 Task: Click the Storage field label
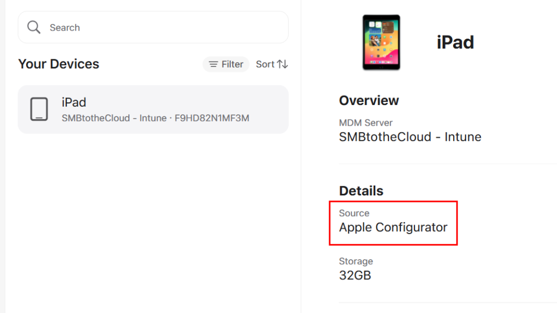(x=356, y=261)
